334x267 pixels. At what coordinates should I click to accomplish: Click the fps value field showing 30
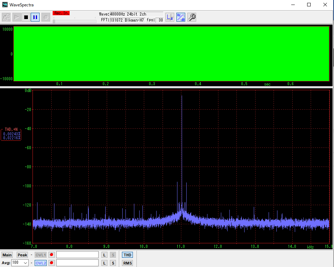[x=159, y=20]
